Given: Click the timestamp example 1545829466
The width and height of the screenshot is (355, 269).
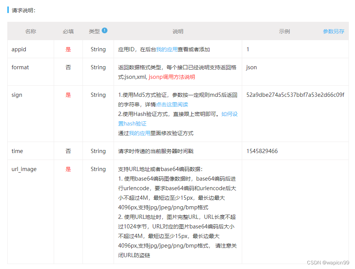Looking at the screenshot, I should [262, 151].
